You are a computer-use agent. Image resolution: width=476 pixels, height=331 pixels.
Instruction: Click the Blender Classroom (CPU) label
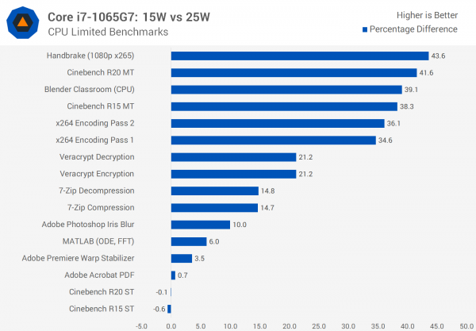(89, 90)
